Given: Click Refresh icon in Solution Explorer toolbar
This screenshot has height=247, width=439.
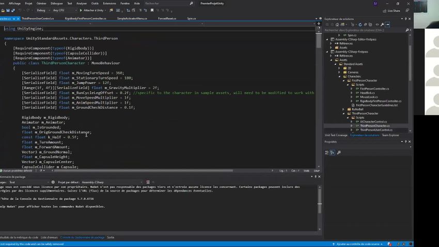Looking at the screenshot, I should pos(360,25).
